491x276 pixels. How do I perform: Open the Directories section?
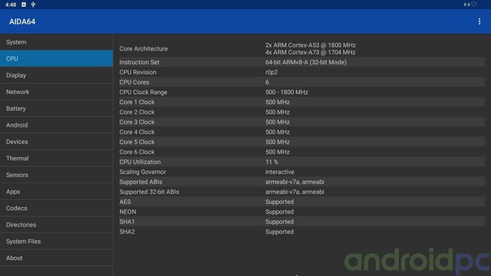point(56,225)
